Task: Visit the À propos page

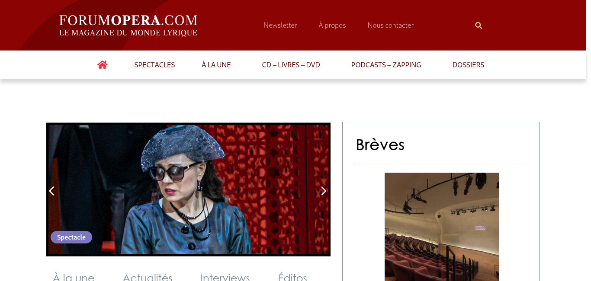Action: (332, 25)
